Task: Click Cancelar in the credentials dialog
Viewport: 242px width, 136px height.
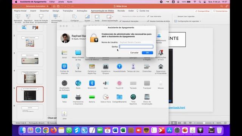Action: tap(134, 53)
